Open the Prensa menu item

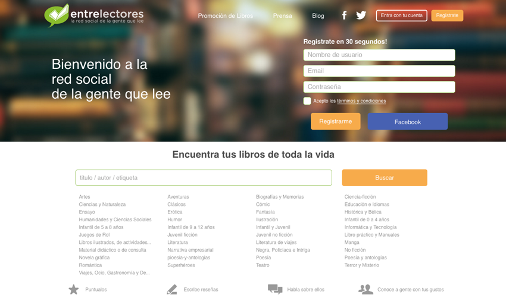(282, 16)
